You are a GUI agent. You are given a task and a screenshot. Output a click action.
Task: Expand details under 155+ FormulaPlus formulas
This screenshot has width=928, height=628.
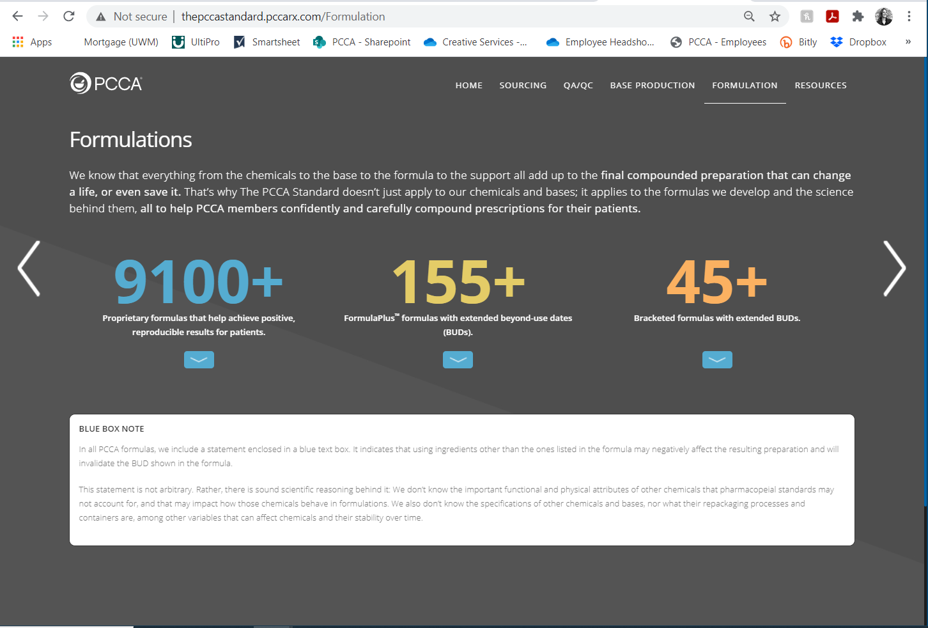pos(458,360)
